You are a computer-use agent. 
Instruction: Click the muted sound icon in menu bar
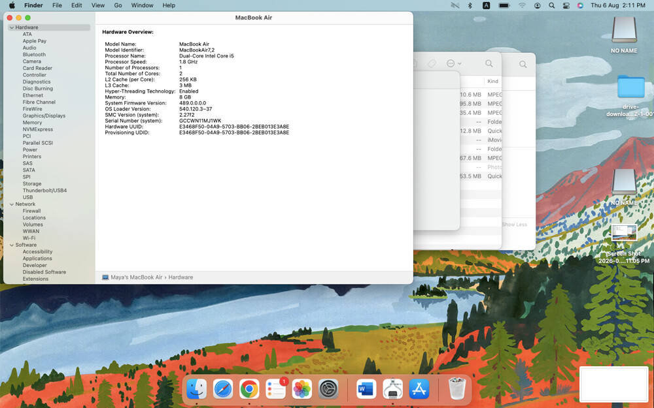click(455, 5)
